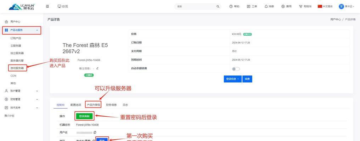Click the 财务管理 coin icon

pos(6,99)
